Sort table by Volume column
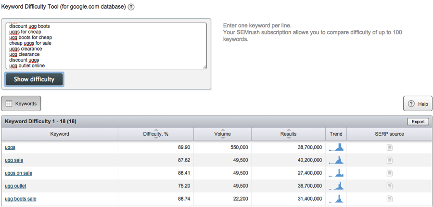Viewport: 433px width, 207px height. click(x=223, y=134)
